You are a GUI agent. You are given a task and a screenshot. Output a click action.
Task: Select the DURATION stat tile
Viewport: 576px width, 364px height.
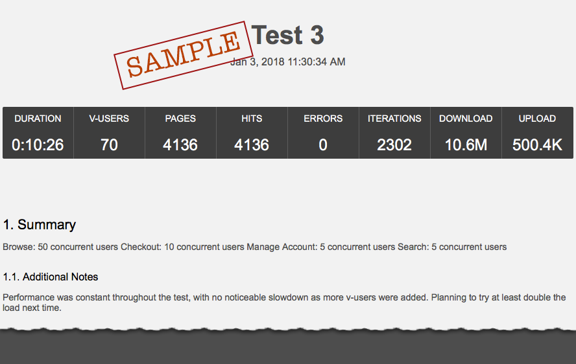[x=38, y=133]
